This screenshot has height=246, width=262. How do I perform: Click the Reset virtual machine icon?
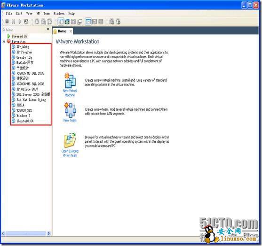(26, 22)
